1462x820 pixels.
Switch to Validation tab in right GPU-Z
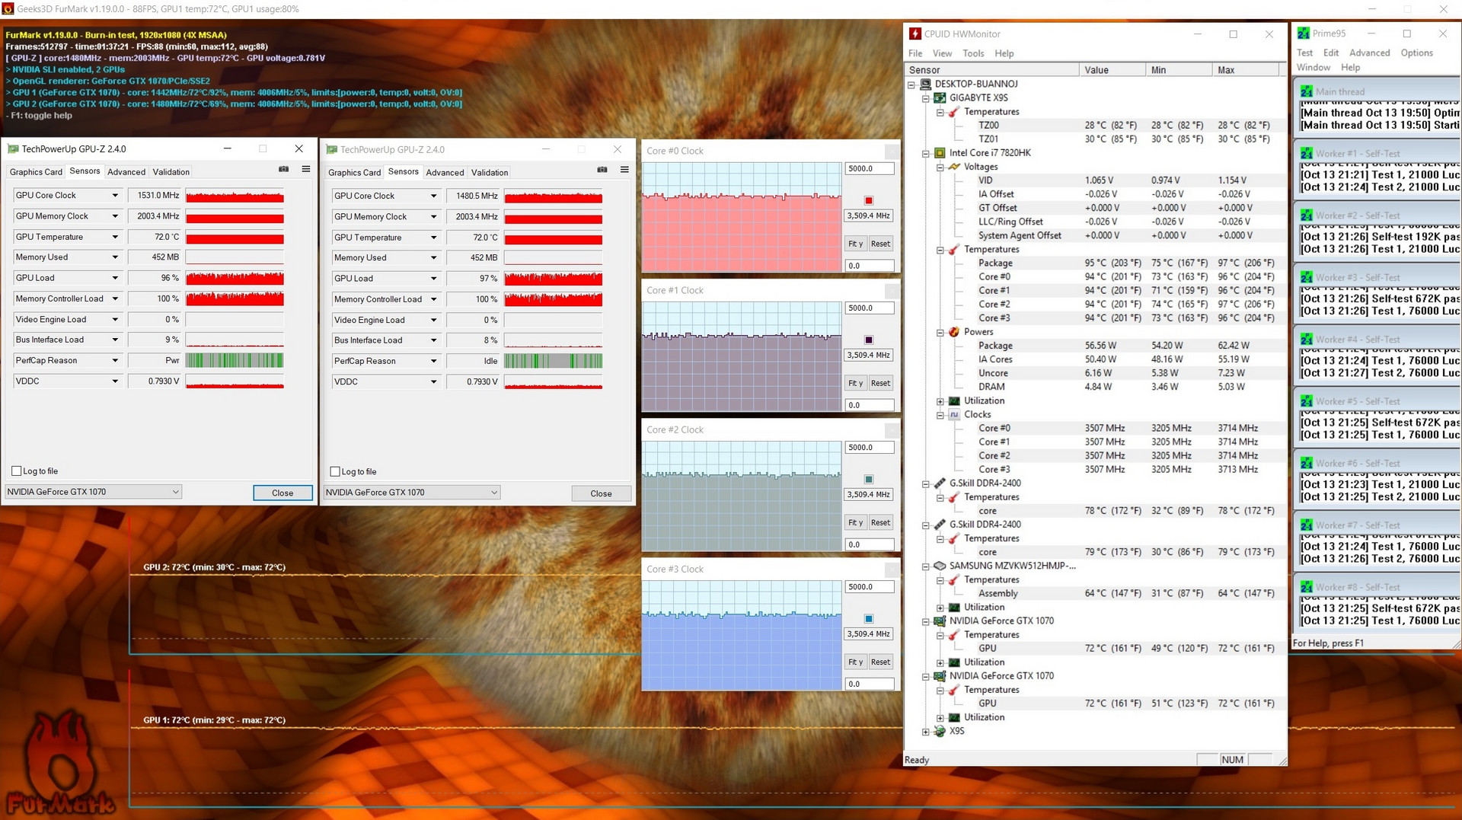490,173
